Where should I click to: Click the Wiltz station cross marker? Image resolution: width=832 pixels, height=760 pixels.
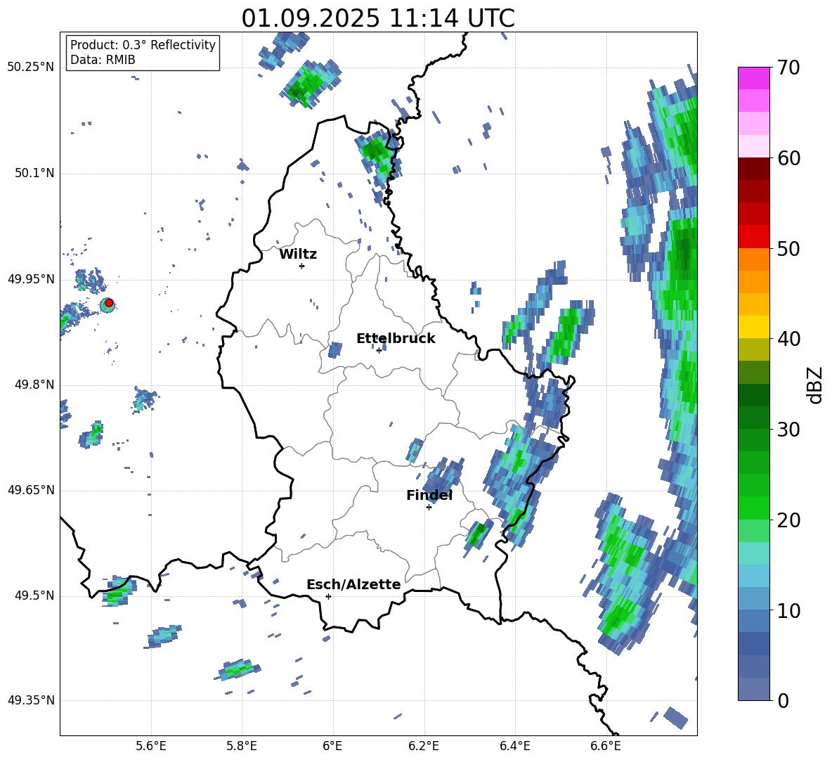click(302, 266)
